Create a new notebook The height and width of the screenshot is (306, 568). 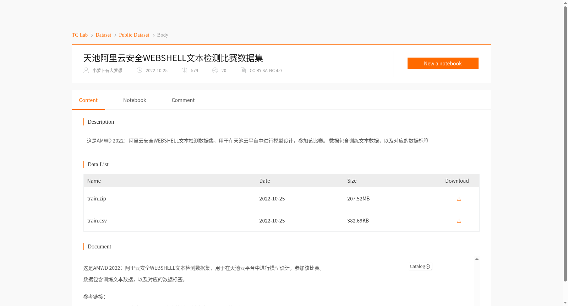tap(443, 63)
